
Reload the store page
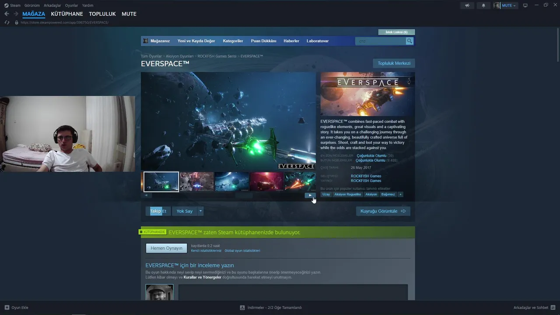[x=7, y=22]
